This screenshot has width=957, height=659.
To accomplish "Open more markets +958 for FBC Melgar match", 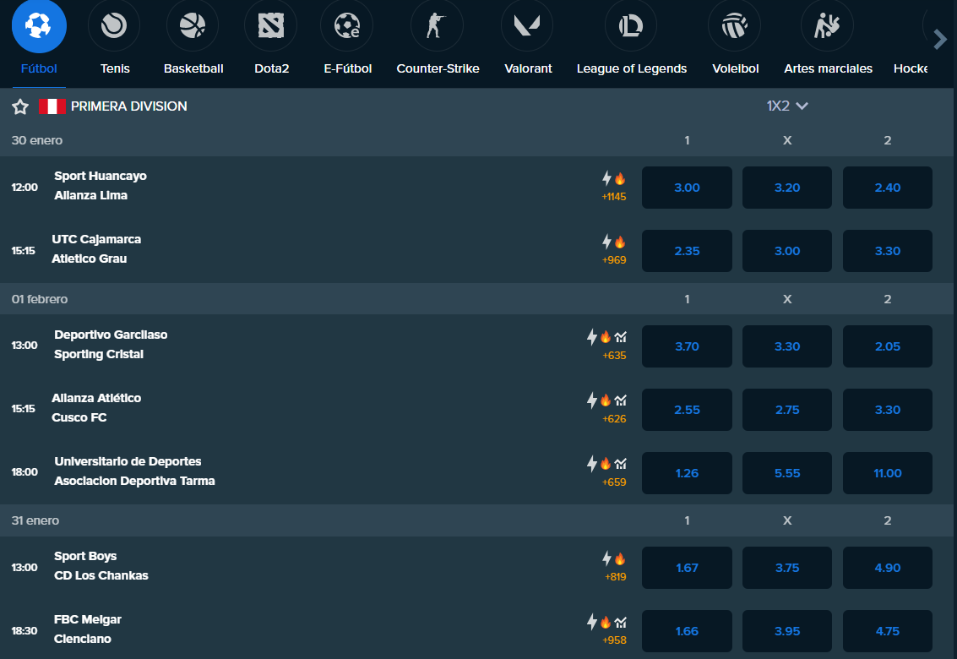I will [614, 640].
